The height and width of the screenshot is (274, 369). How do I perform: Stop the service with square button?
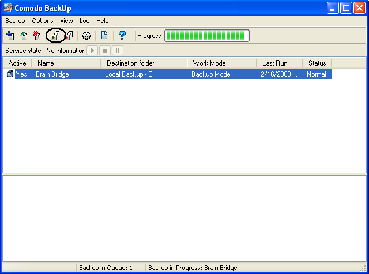pyautogui.click(x=105, y=51)
